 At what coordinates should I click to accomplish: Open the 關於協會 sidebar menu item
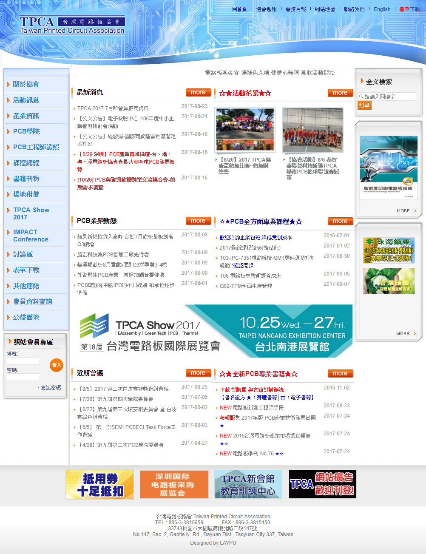pyautogui.click(x=26, y=84)
